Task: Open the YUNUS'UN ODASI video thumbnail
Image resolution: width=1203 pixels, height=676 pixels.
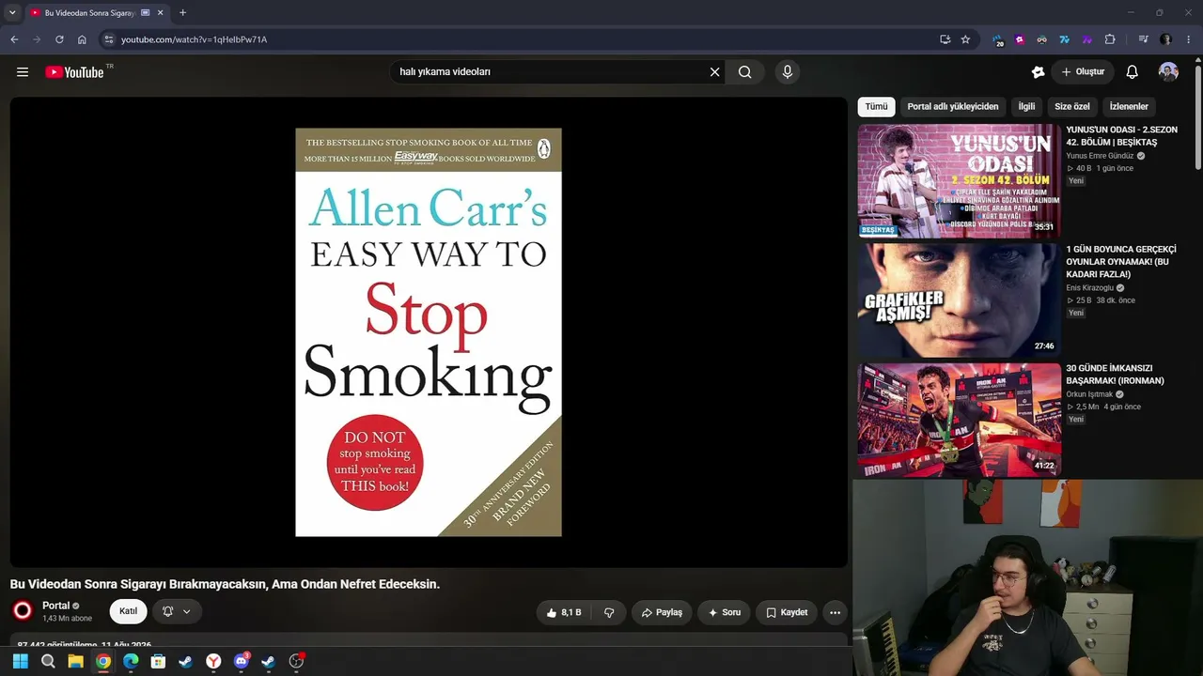Action: pyautogui.click(x=959, y=180)
